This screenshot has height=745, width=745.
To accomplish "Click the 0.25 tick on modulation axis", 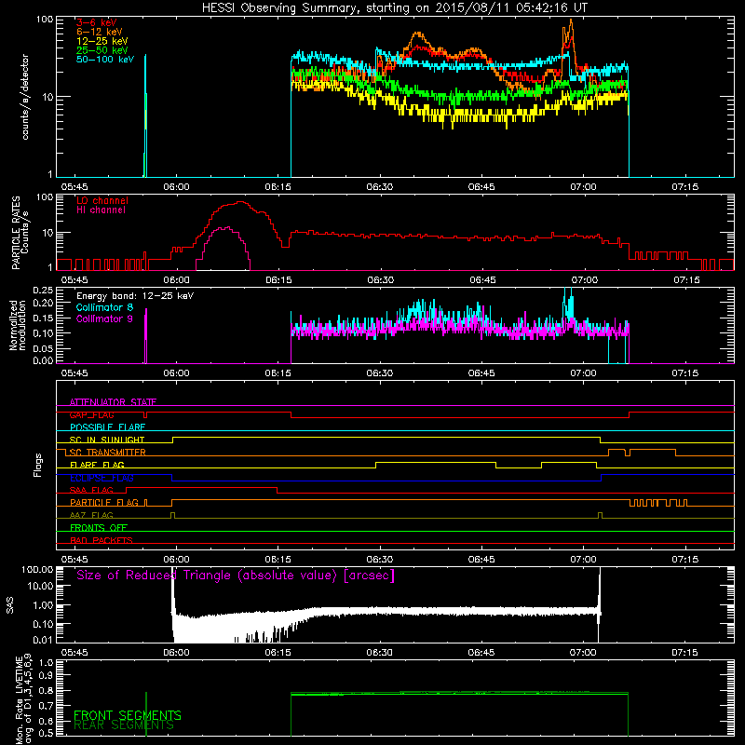I will [x=43, y=290].
